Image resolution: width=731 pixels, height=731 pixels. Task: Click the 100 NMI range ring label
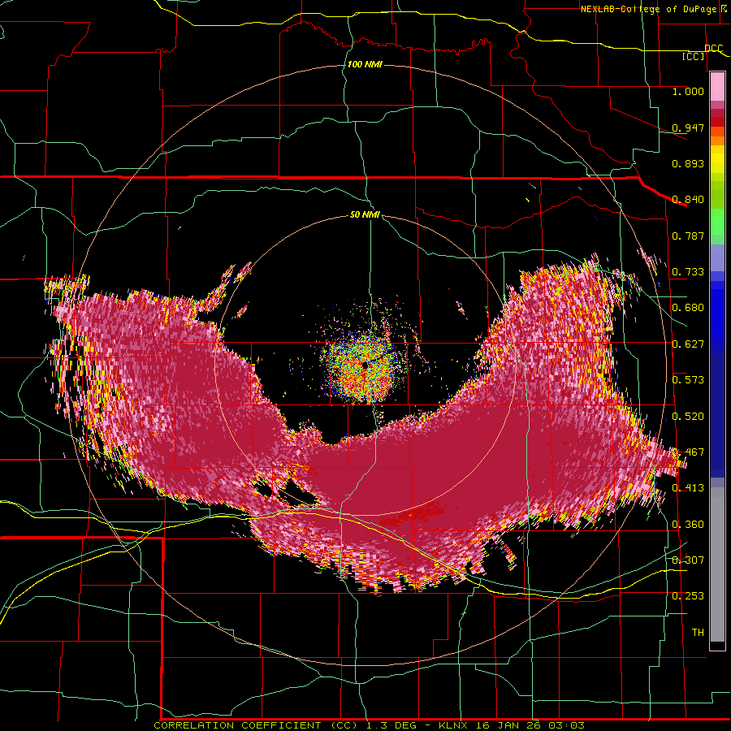365,64
